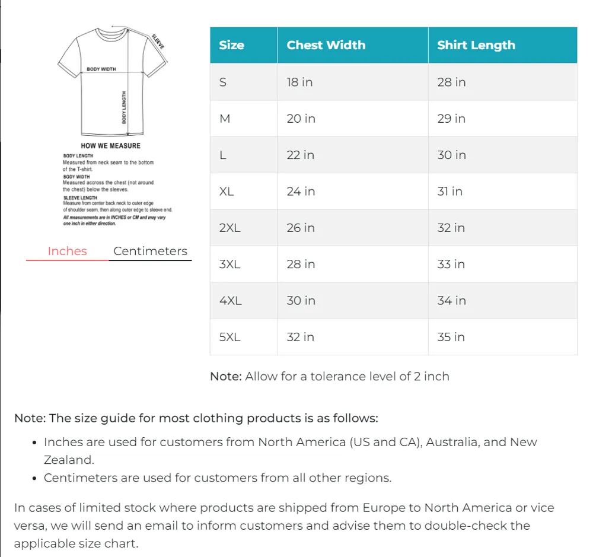Click the HOW WE MEASURE heading
593x557 pixels.
tap(110, 146)
